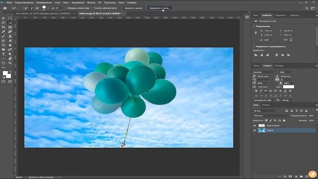Select the Lasso tool
The image size is (318, 179).
coord(3,22)
